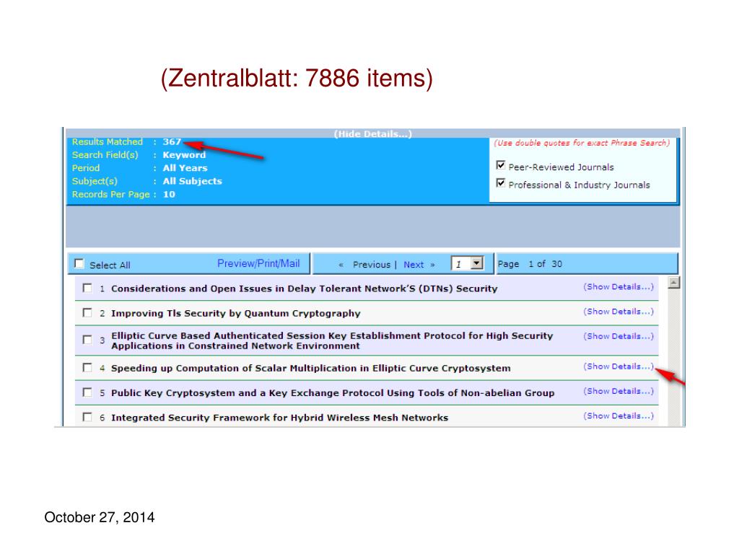Click the Zentralblatt 7886 items heading
Image resolution: width=739 pixels, height=554 pixels.
point(297,78)
